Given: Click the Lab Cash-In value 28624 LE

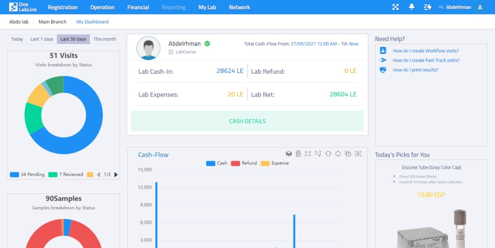Looking at the screenshot, I should 230,71.
